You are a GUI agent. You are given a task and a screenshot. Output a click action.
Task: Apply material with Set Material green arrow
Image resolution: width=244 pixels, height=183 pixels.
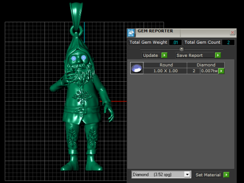click(226, 175)
